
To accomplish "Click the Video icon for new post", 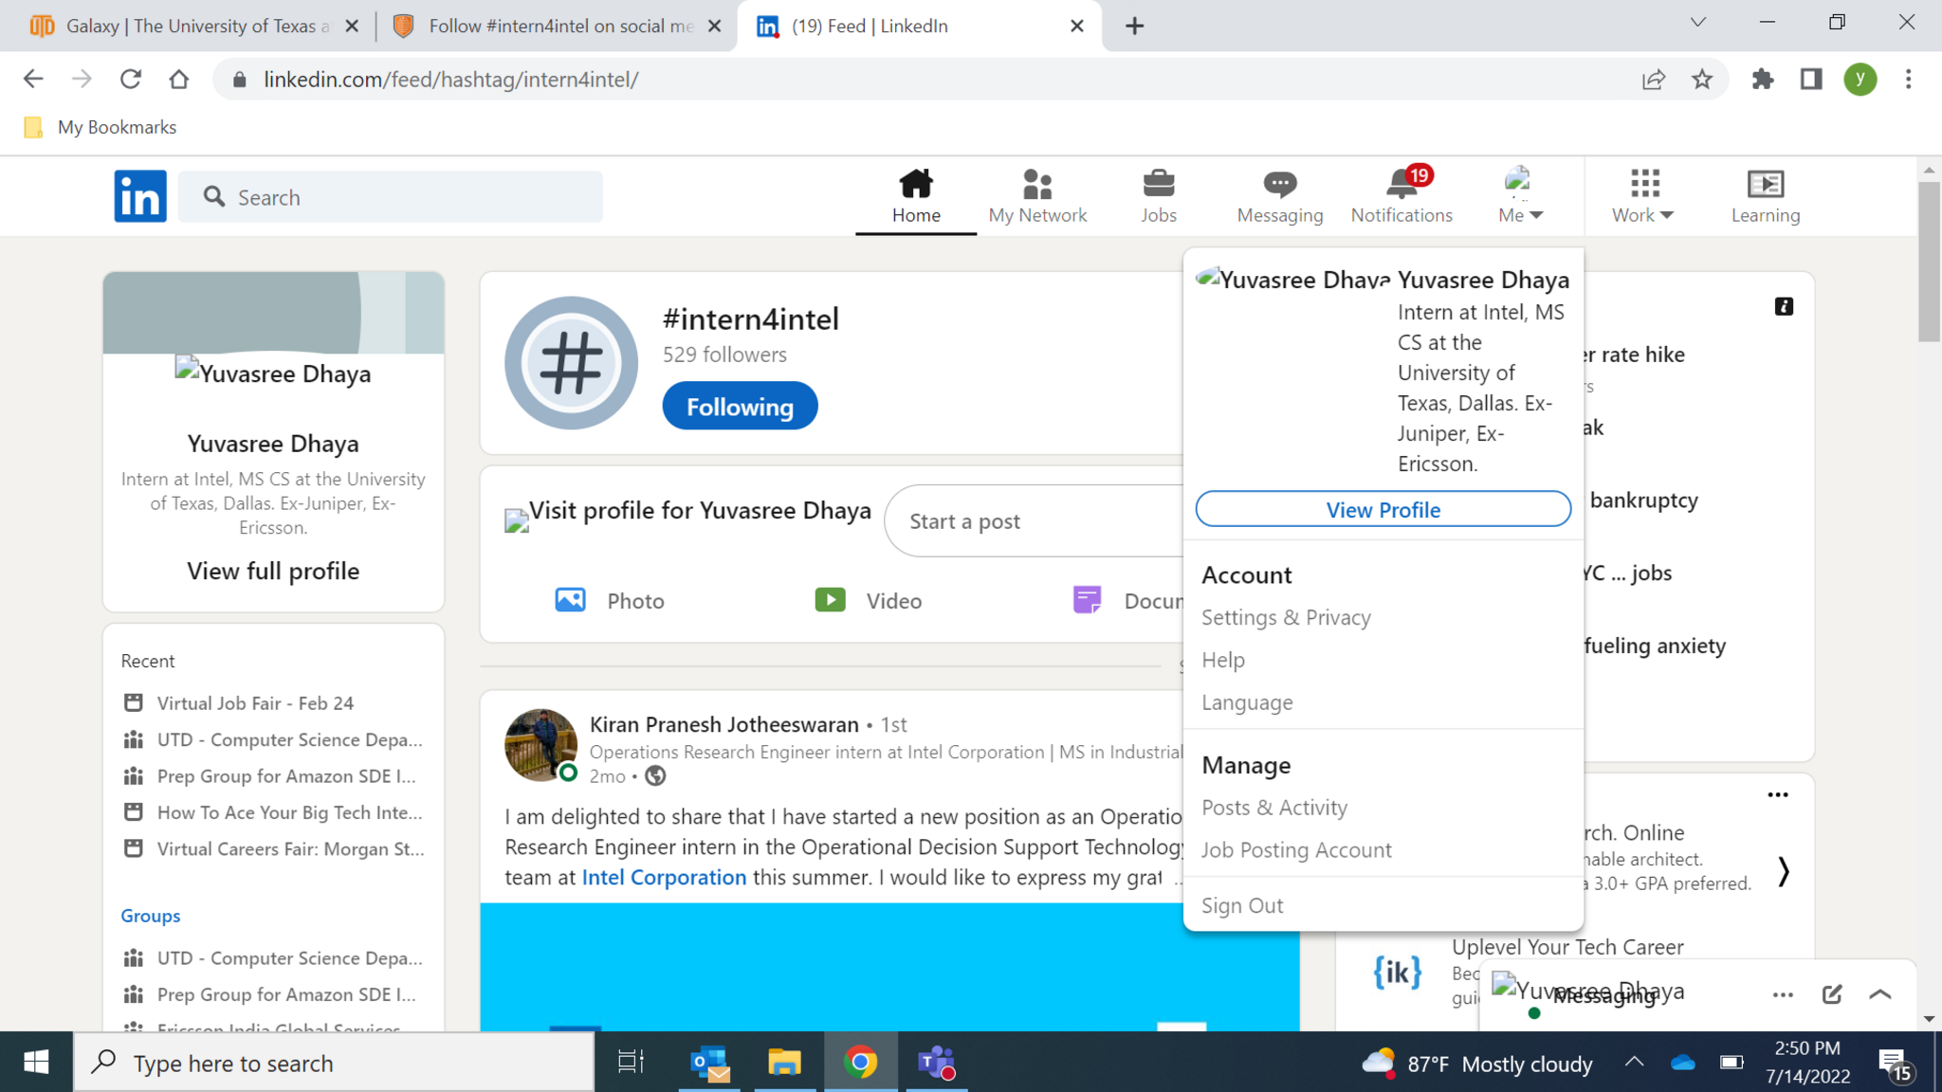I will [x=831, y=600].
